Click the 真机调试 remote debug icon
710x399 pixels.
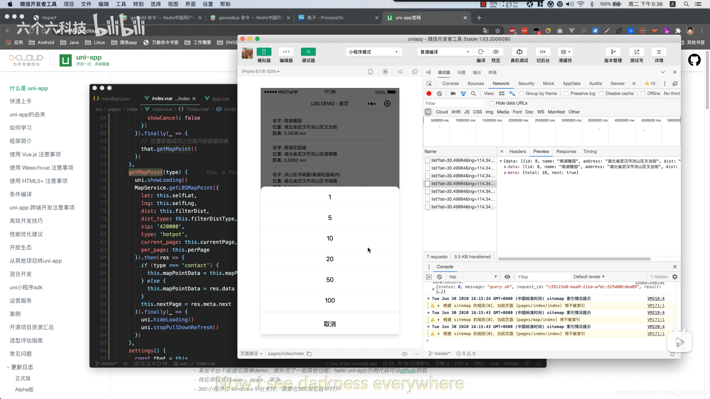519,52
